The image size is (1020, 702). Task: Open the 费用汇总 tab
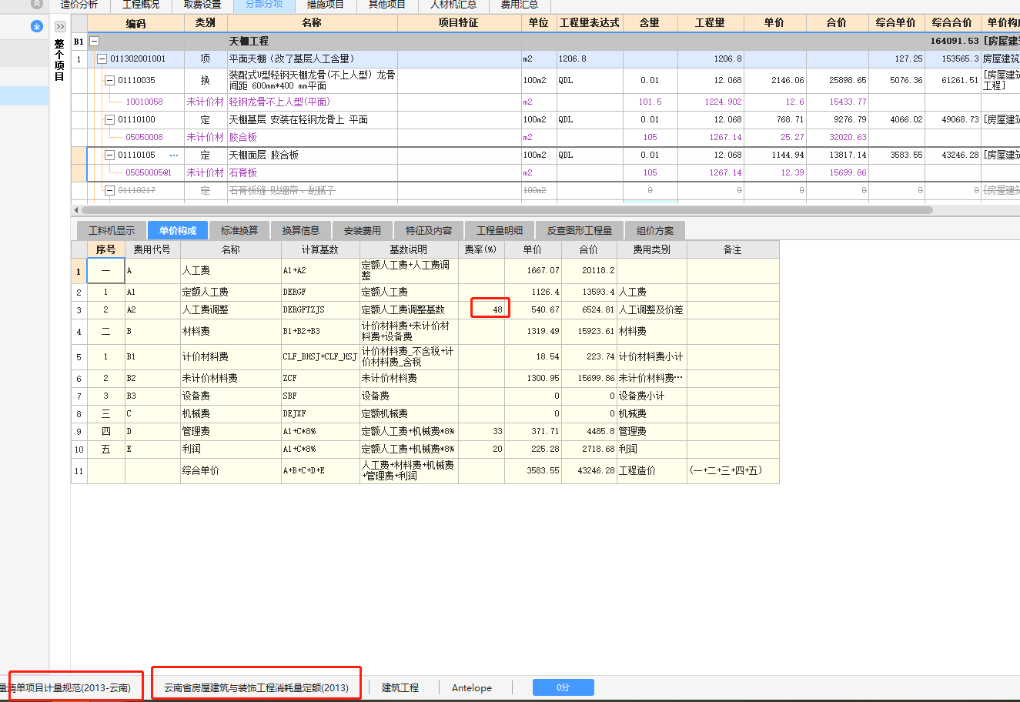point(520,5)
